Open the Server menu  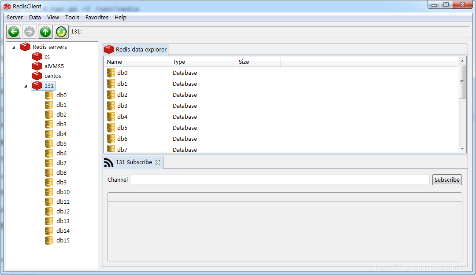tap(15, 17)
